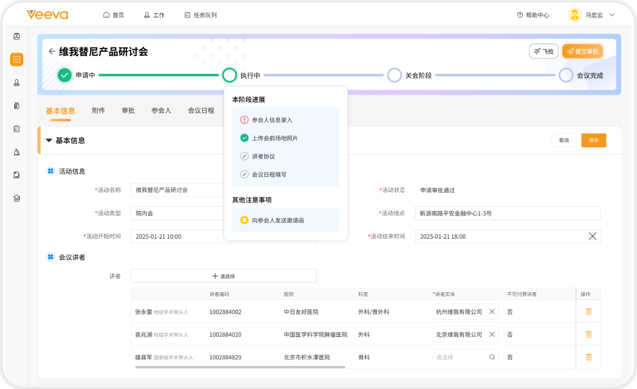Open the stamp icon in left sidebar

coord(16,83)
